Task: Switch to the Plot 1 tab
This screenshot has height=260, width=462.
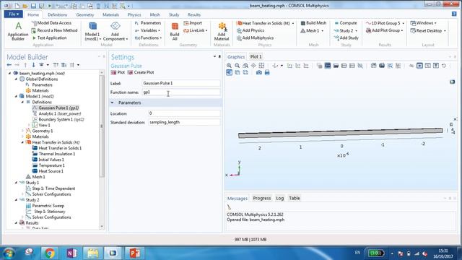Action: pos(256,56)
